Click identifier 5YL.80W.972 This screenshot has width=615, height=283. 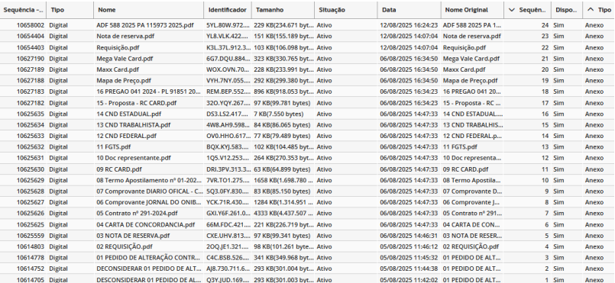click(x=228, y=25)
